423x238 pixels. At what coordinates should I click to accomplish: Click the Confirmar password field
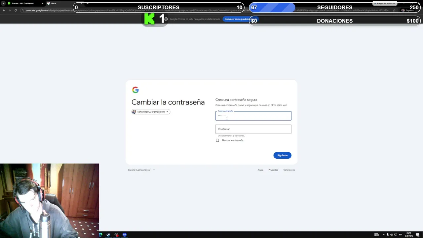click(253, 129)
